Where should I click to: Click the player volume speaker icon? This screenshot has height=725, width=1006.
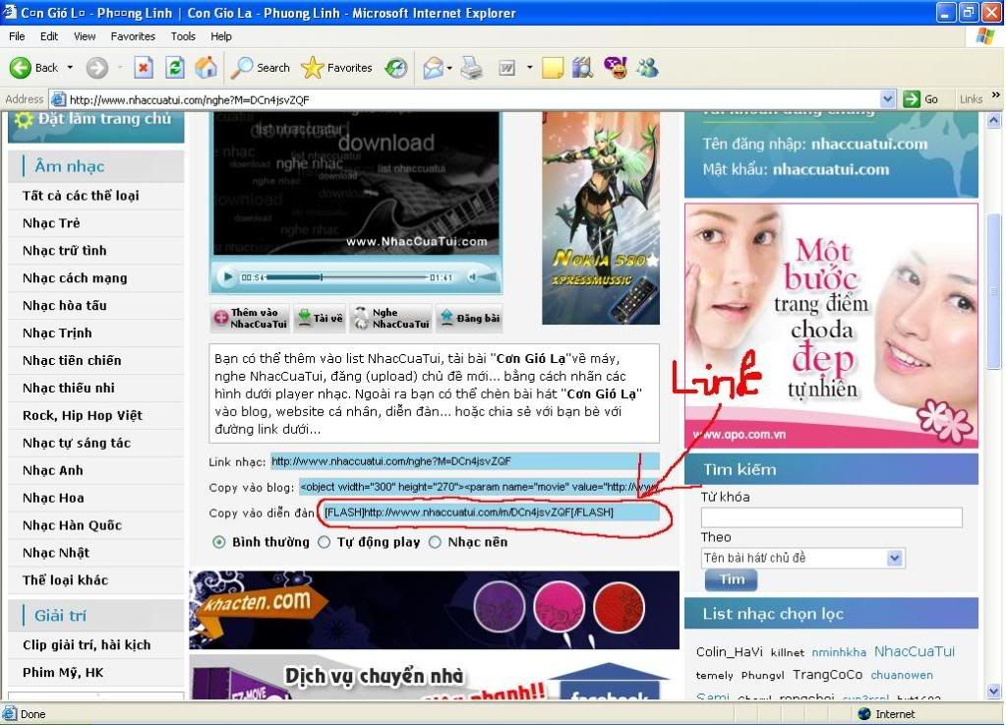(x=472, y=277)
